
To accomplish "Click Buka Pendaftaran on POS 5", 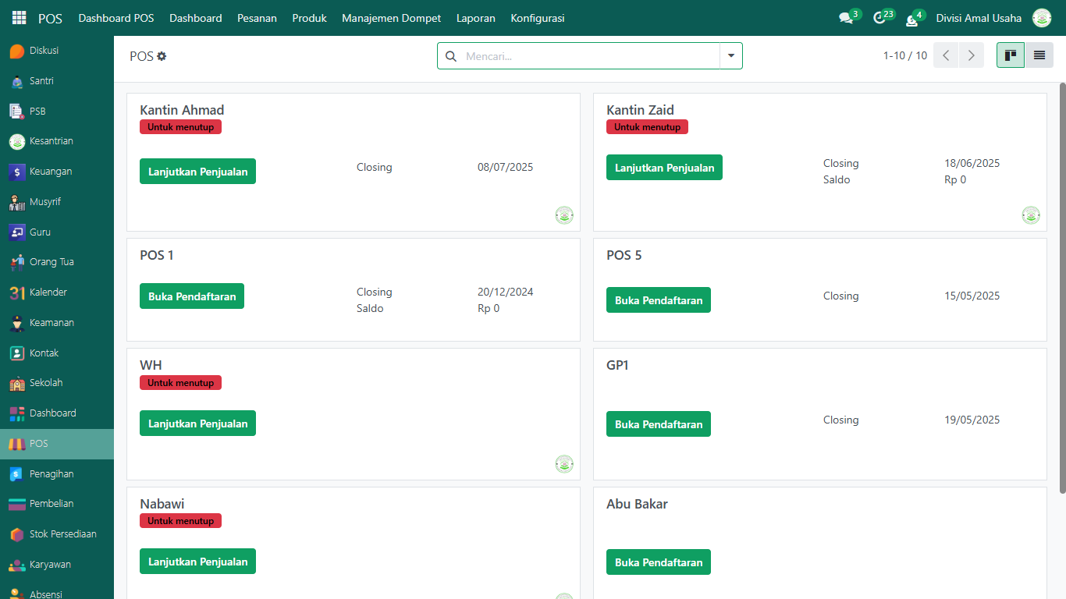I will [658, 300].
